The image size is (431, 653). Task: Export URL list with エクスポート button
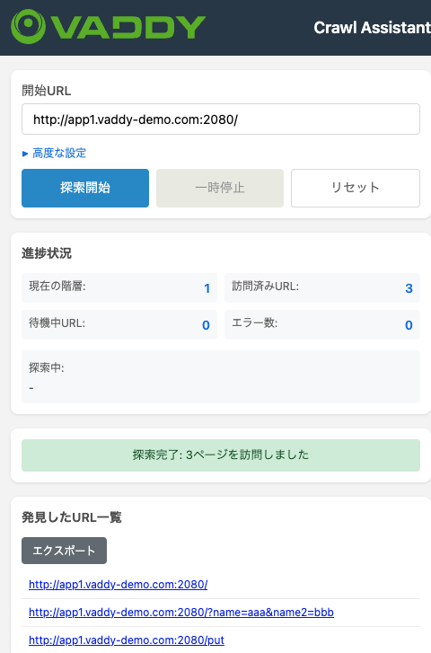point(64,551)
